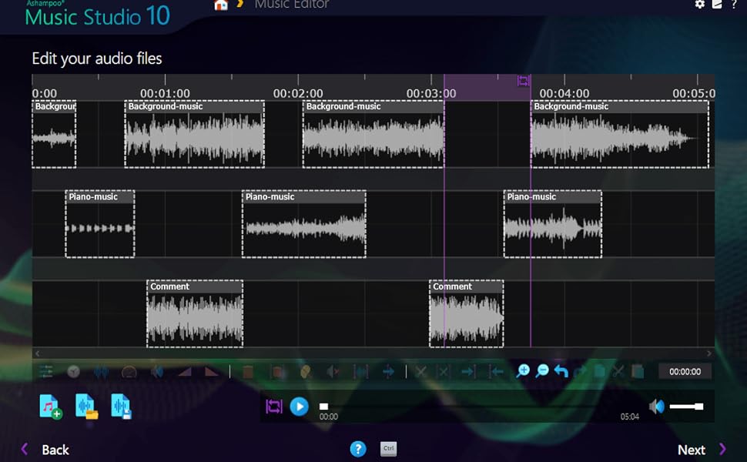Open an audio project from folder
747x462 pixels.
(x=85, y=406)
